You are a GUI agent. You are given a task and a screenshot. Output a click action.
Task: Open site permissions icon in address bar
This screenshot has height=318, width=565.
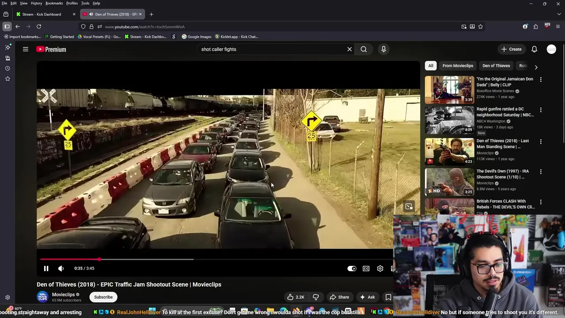pyautogui.click(x=99, y=26)
